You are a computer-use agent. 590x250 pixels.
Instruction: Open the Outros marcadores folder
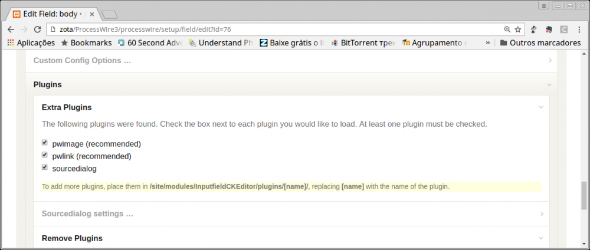click(x=540, y=43)
